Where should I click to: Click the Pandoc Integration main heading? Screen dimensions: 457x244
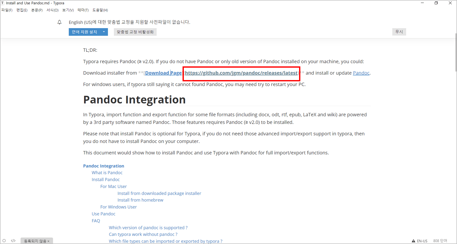(134, 100)
